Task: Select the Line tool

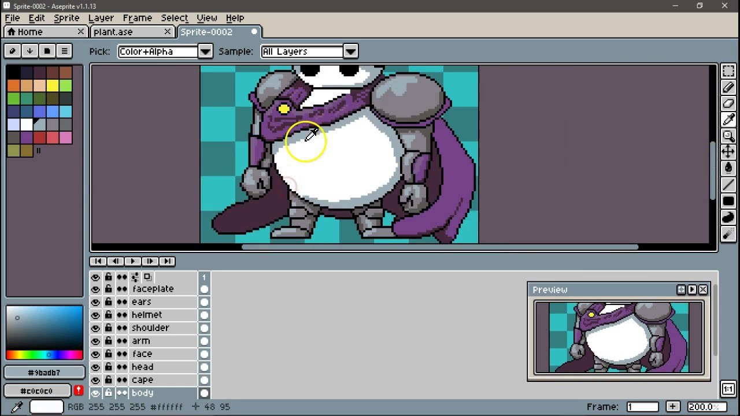Action: tap(728, 185)
